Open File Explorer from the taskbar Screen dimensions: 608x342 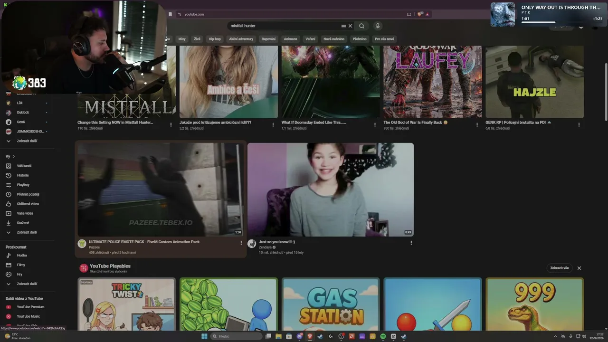278,336
